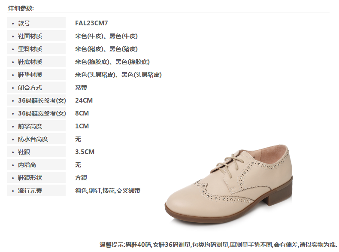Screen dimensions: 339x252
Task: Click the 鞋跟 height value 3.5CM
Action: pyautogui.click(x=85, y=152)
